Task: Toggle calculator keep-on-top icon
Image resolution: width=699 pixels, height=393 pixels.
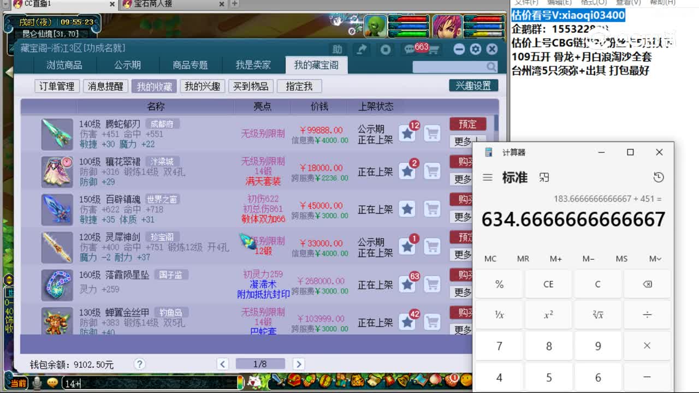Action: (x=544, y=177)
